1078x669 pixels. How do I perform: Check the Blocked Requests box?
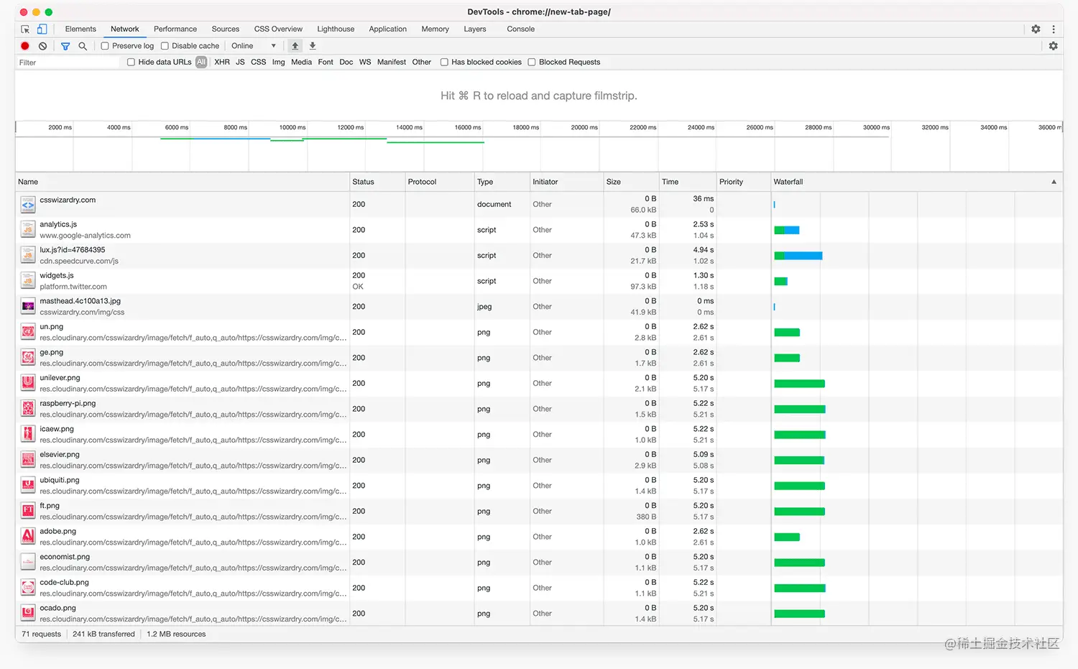(532, 63)
